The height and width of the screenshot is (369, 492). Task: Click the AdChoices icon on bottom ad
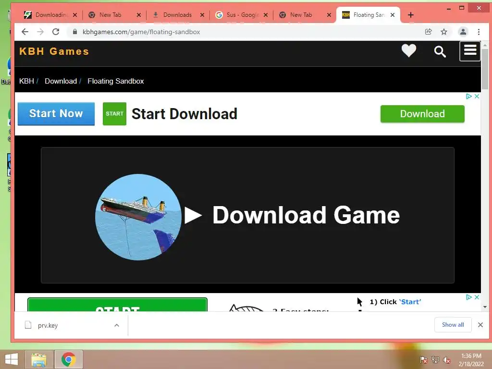[x=469, y=297]
